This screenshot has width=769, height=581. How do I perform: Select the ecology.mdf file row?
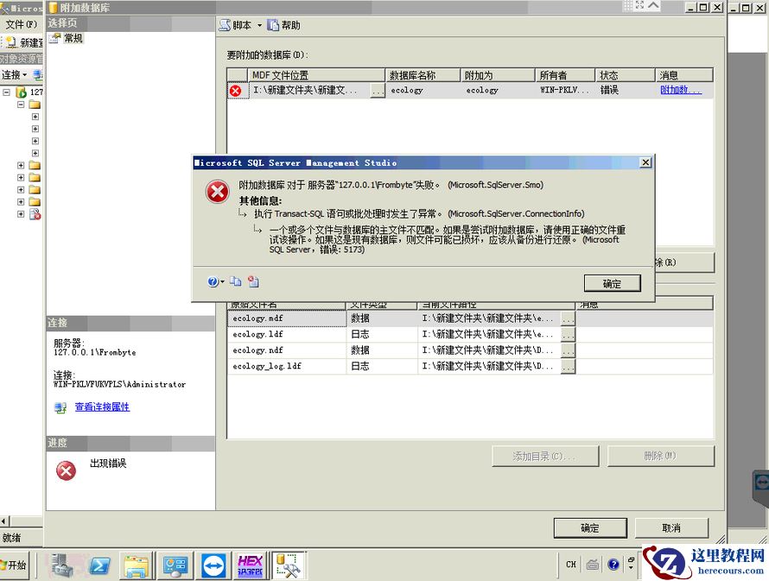click(x=470, y=319)
